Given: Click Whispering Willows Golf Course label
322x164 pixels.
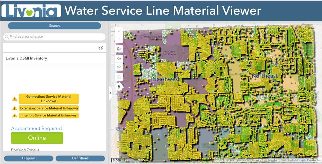Looking at the screenshot, I should 155,38.
